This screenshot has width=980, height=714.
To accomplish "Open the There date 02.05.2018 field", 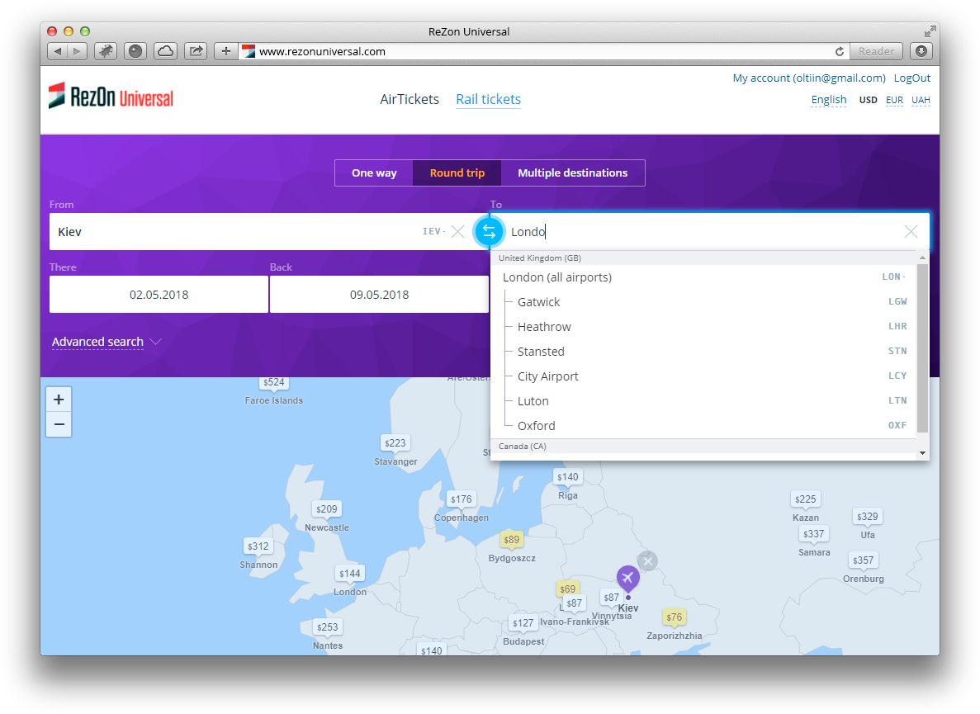I will point(159,295).
